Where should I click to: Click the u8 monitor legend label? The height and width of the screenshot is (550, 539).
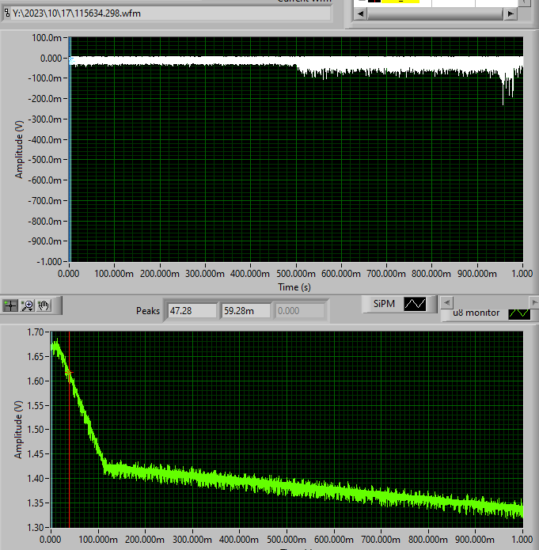pyautogui.click(x=476, y=313)
